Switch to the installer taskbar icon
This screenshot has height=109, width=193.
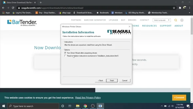pos(100,106)
